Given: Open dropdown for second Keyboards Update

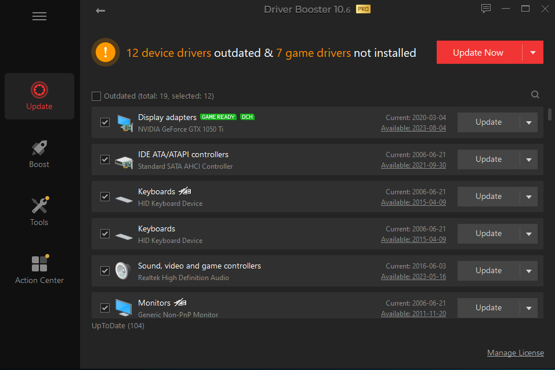Looking at the screenshot, I should [x=529, y=234].
